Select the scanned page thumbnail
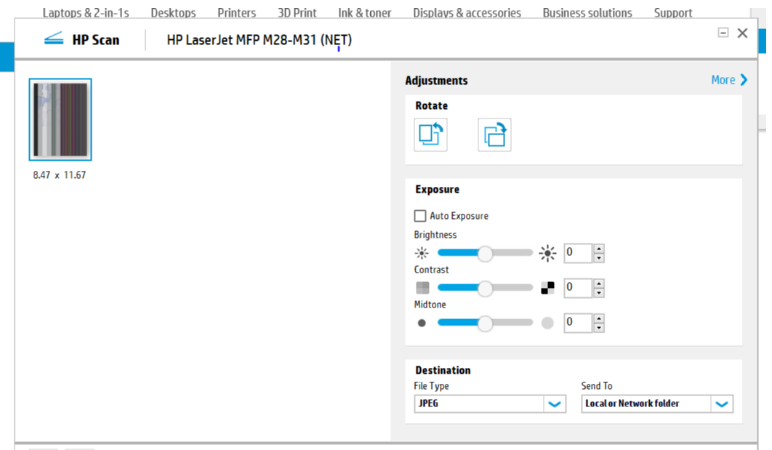Screen dimensions: 772x450 (60, 120)
